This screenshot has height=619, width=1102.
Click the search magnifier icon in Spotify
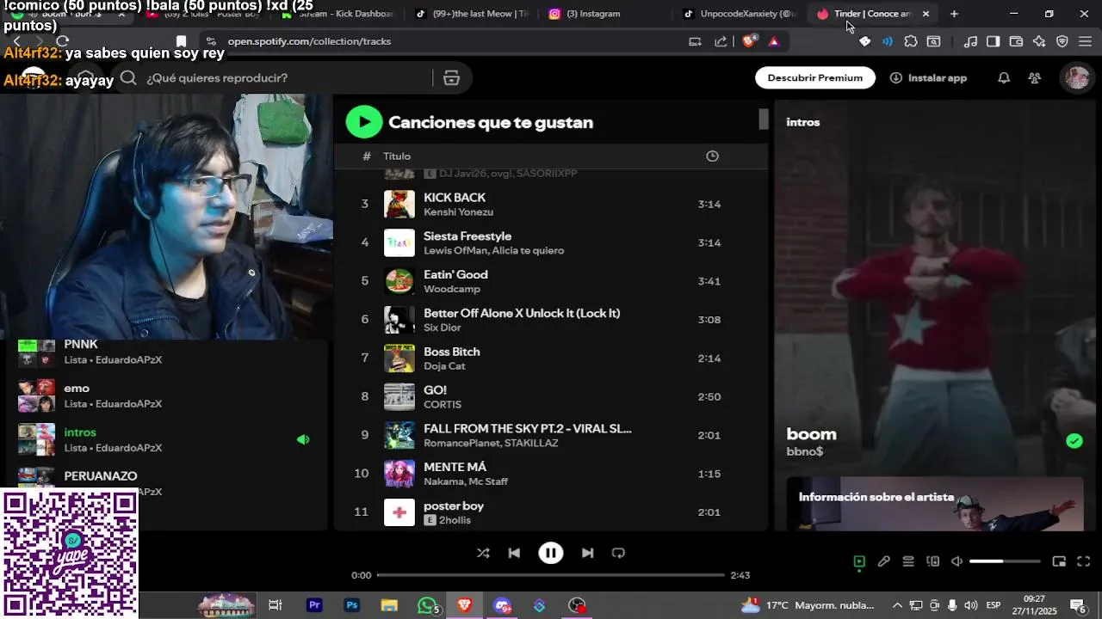128,78
